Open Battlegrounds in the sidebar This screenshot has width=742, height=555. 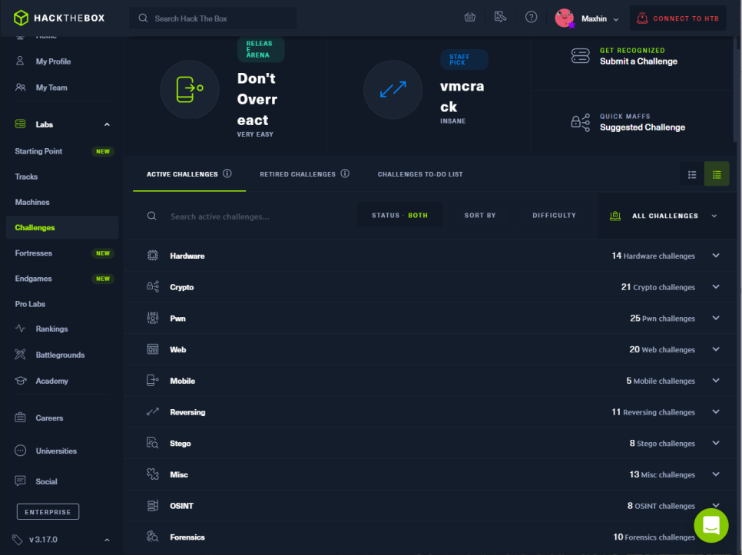[60, 355]
